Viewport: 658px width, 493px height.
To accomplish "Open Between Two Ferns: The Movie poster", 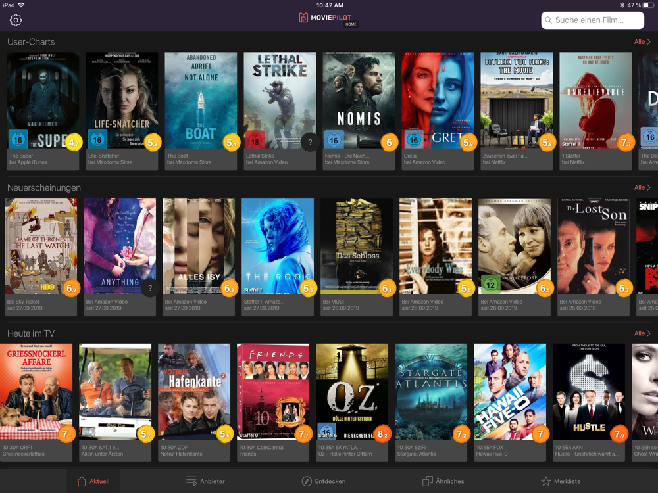I will point(517,100).
